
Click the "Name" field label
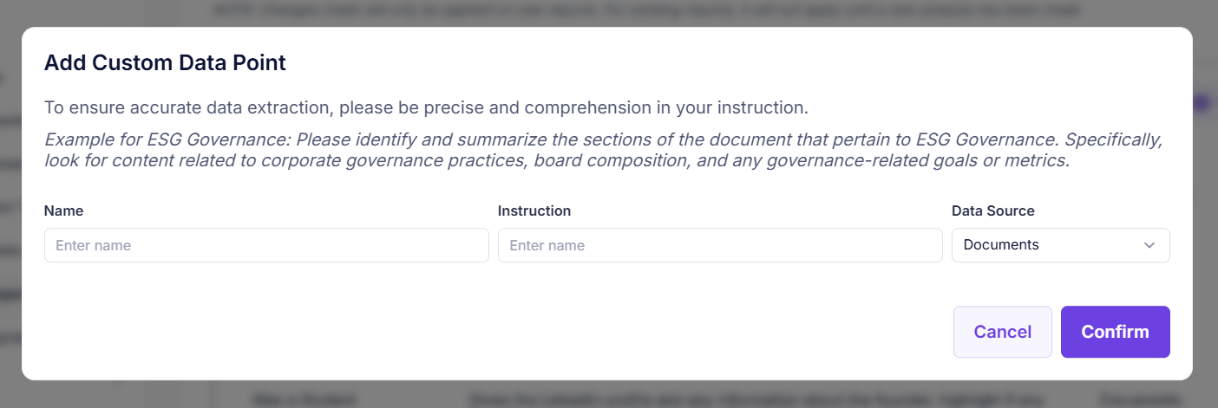tap(63, 210)
